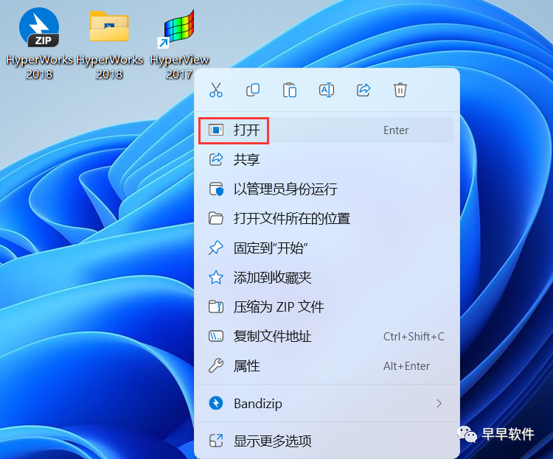The width and height of the screenshot is (553, 459).
Task: Select 压缩为 ZIP 文件 option
Action: click(x=279, y=307)
